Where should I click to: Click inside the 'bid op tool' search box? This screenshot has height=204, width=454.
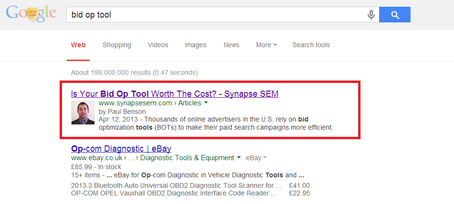[x=216, y=14]
